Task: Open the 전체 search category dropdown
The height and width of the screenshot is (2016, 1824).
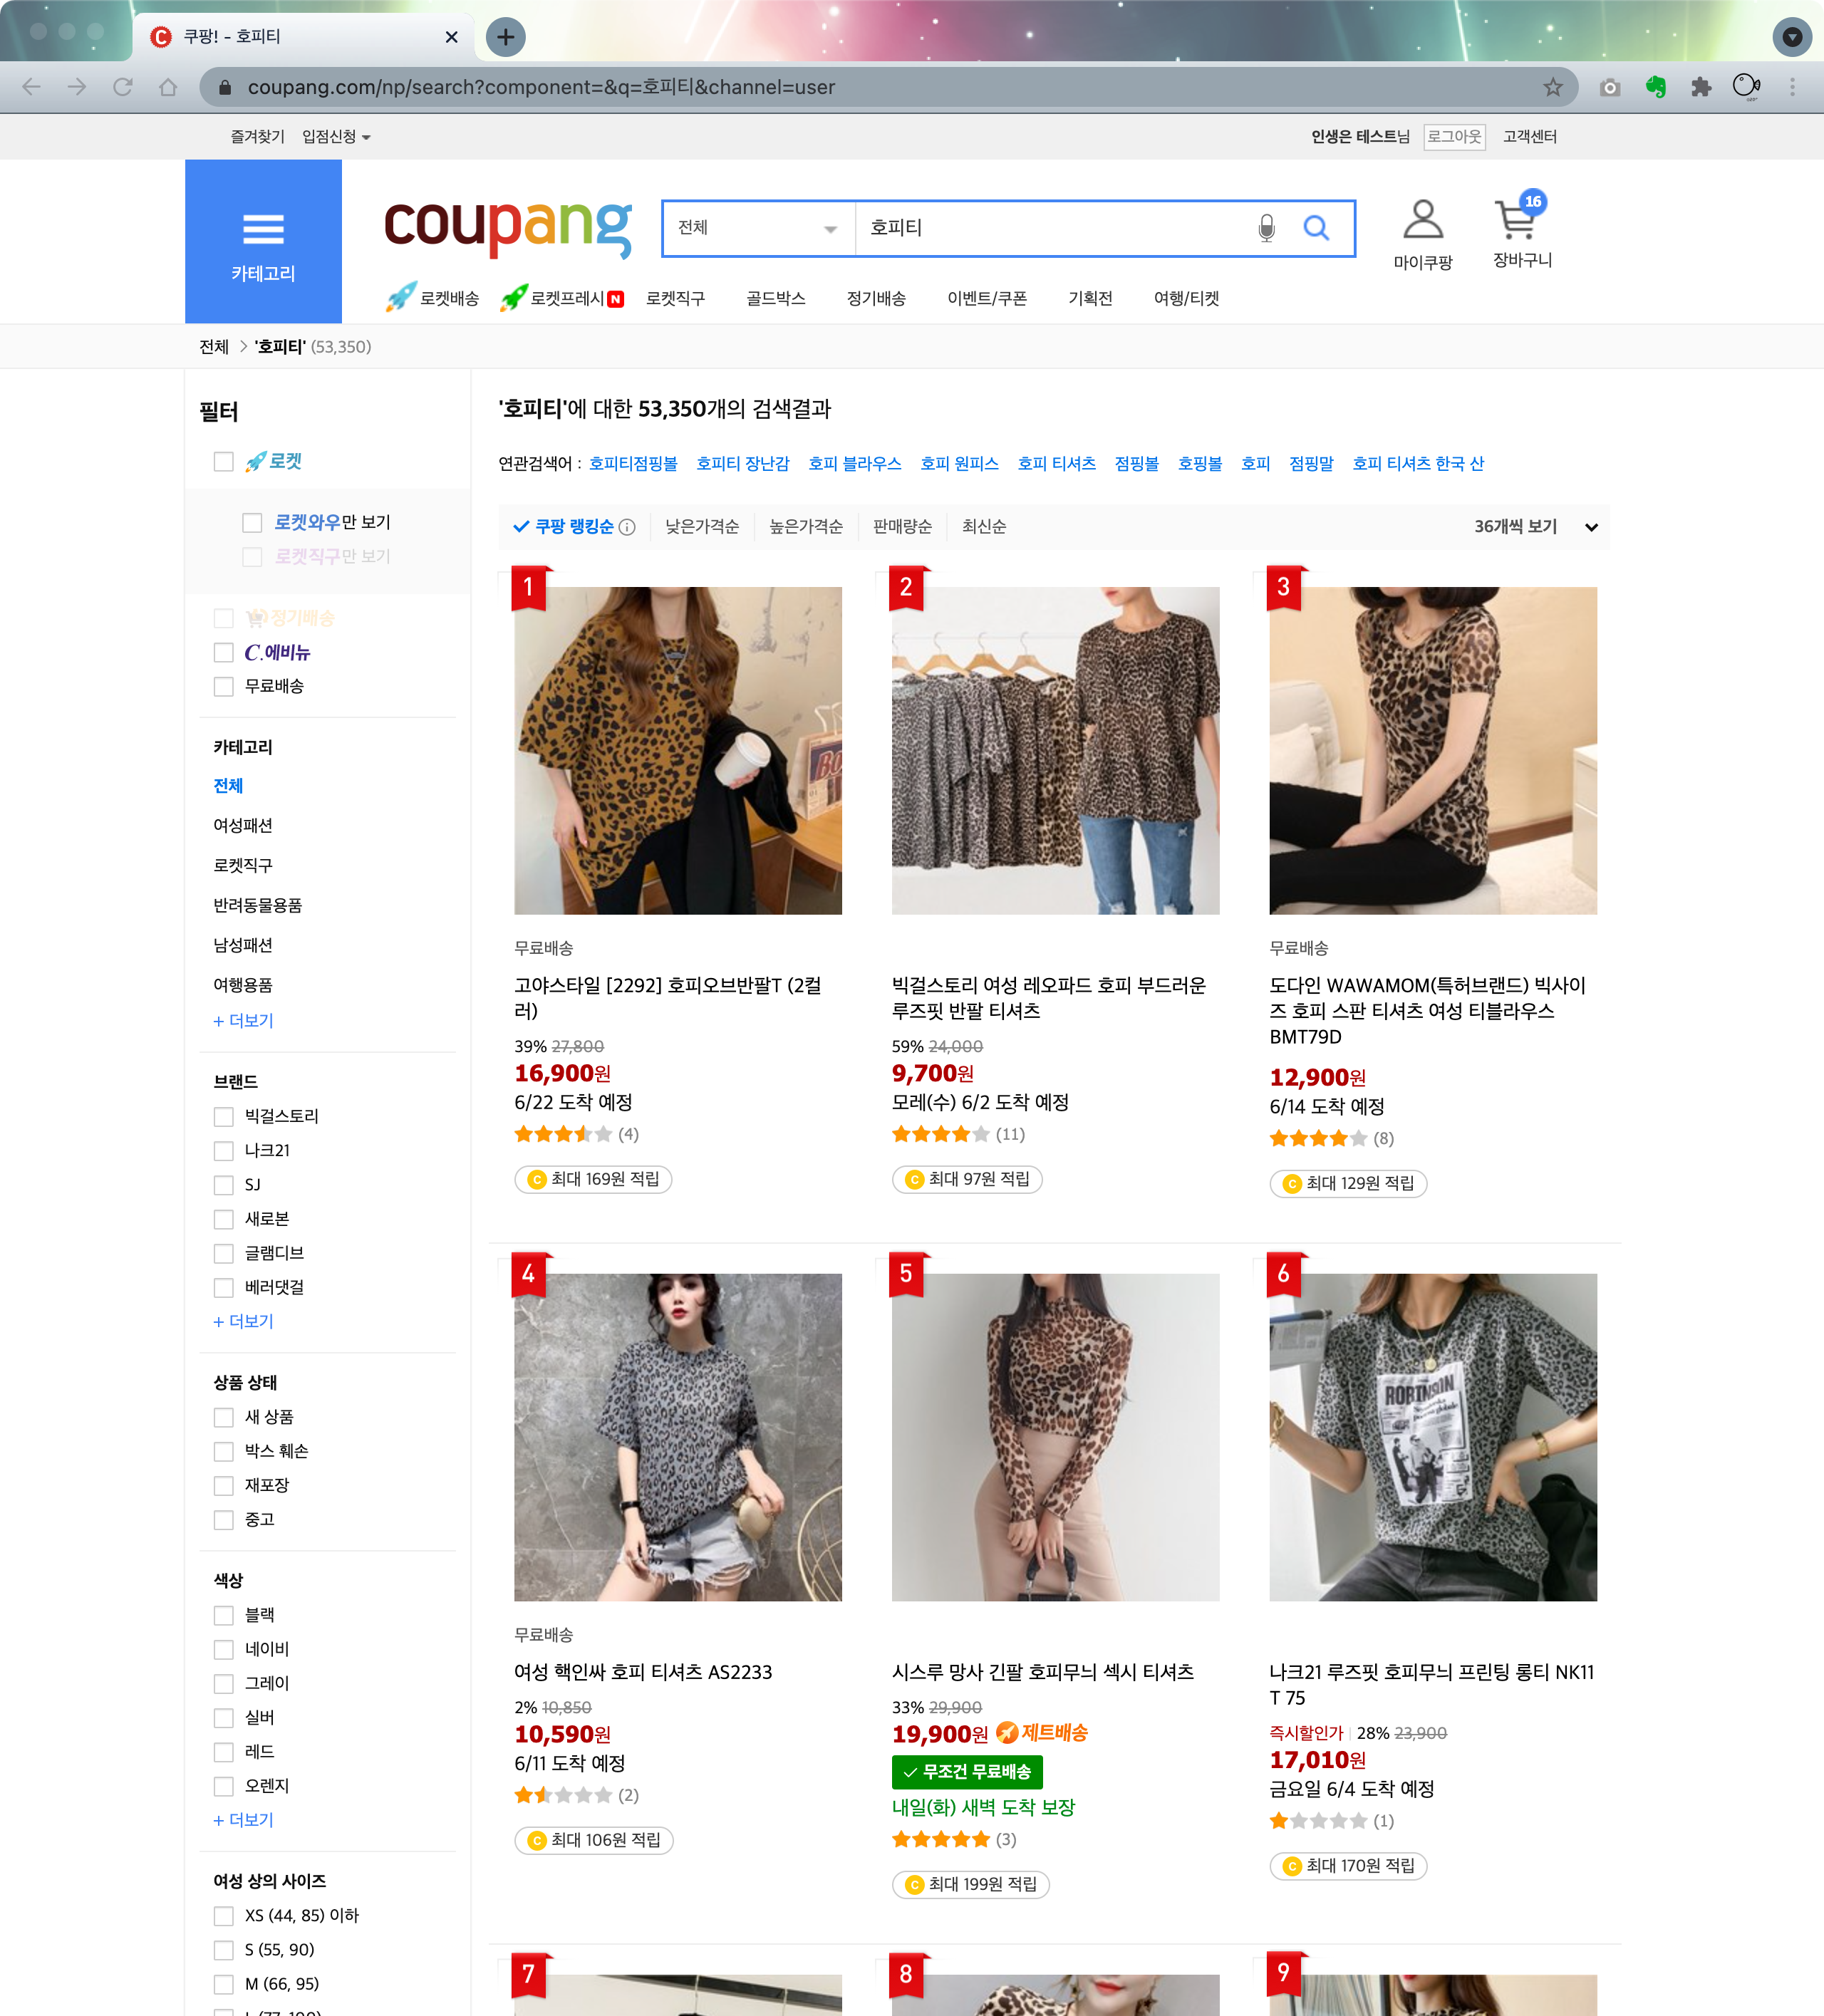Action: coord(757,228)
